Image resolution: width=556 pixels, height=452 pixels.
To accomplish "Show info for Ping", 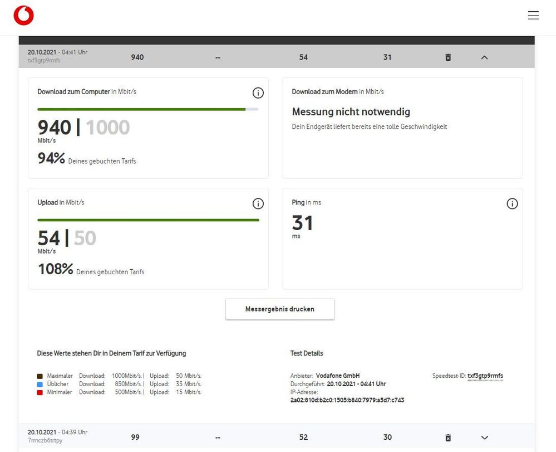I will click(512, 203).
